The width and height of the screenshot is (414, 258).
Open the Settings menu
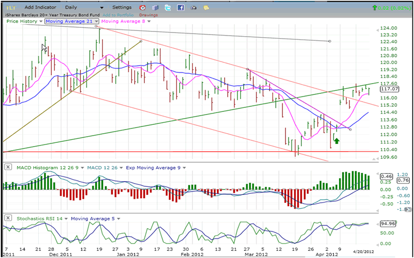coord(122,8)
